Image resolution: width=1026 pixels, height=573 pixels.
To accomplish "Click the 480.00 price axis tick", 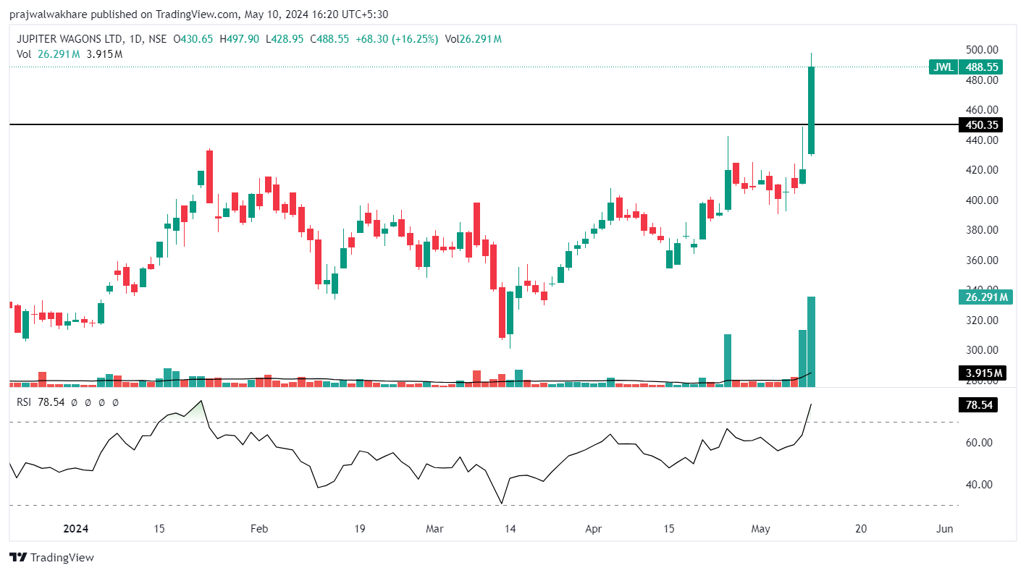I will (x=982, y=80).
